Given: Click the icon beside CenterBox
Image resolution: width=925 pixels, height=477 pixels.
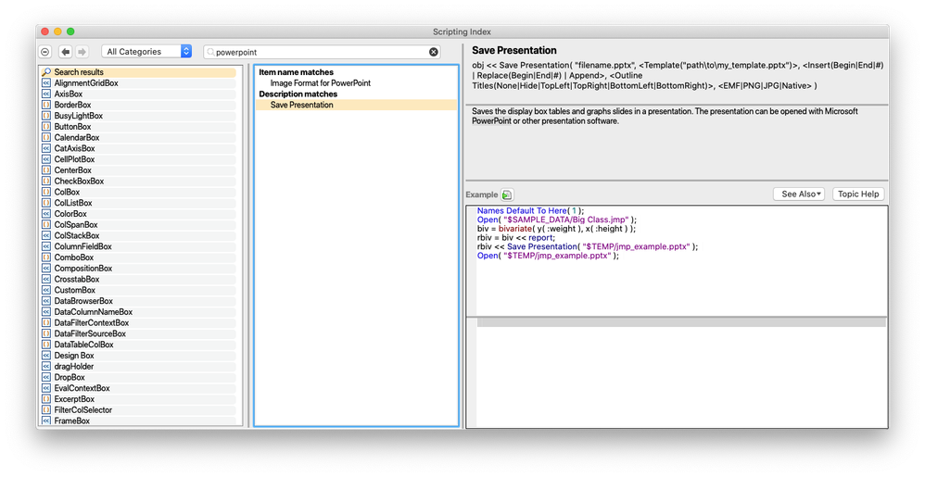Looking at the screenshot, I should click(46, 170).
